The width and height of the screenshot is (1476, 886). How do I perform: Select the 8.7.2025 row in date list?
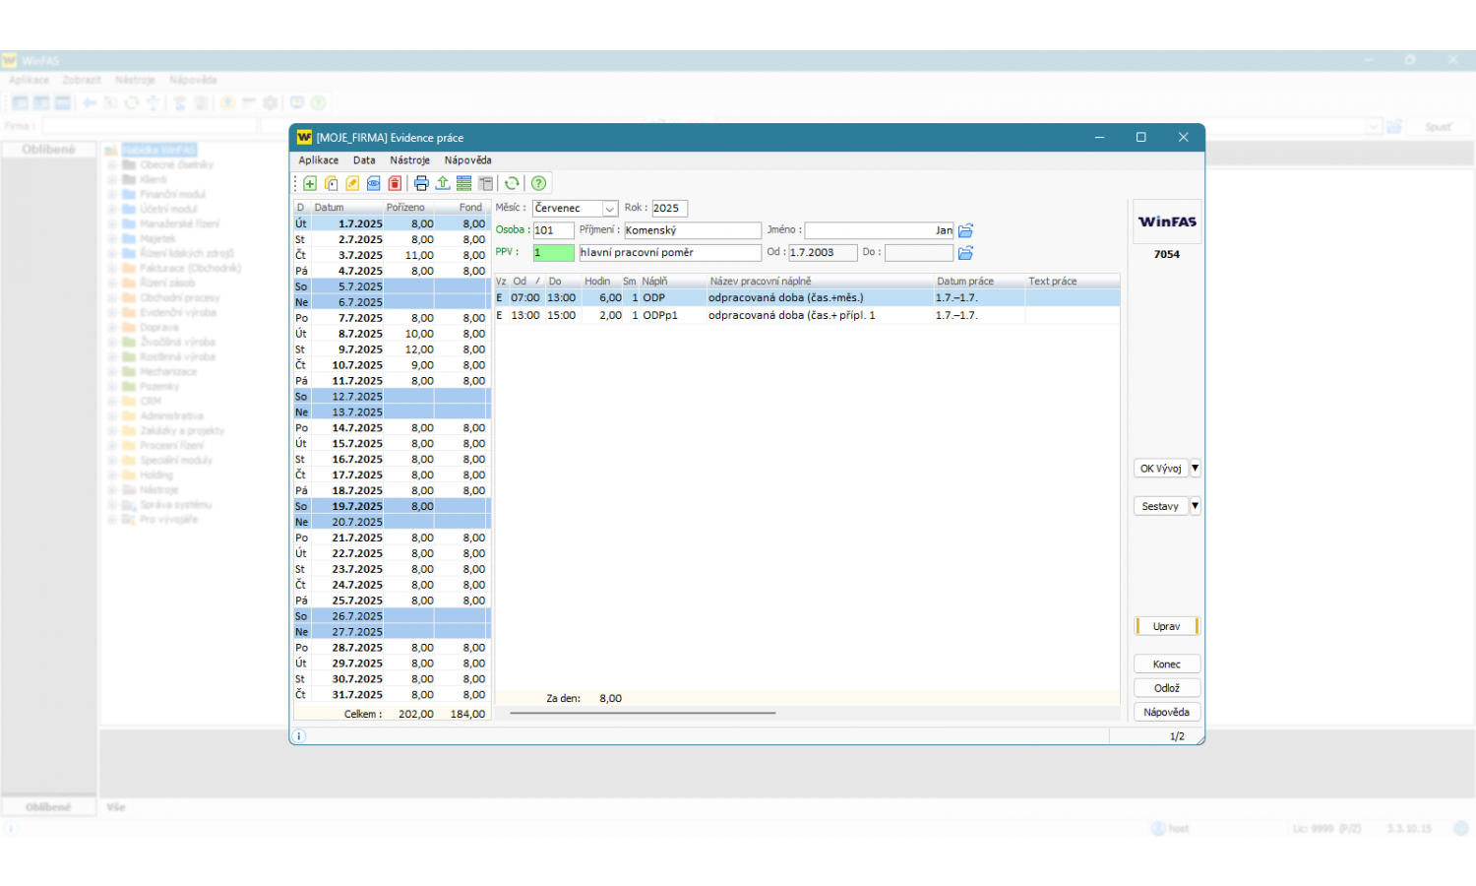[392, 334]
